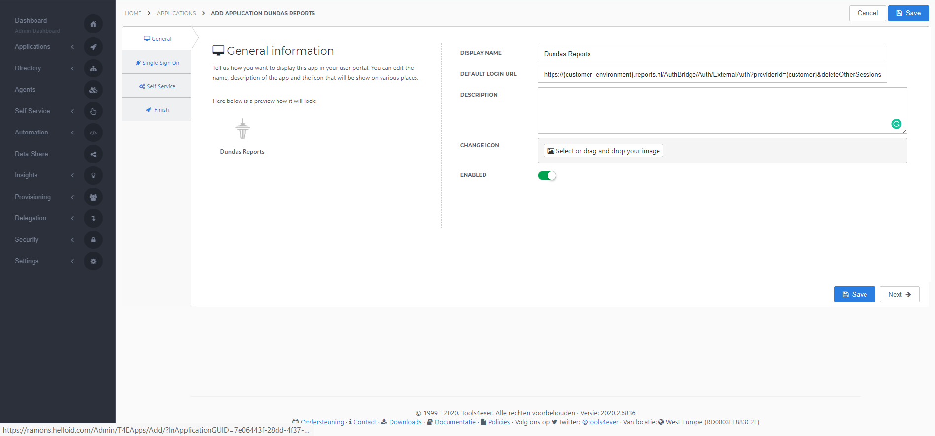Click the bottom Save button
Image resolution: width=935 pixels, height=436 pixels.
click(x=855, y=294)
